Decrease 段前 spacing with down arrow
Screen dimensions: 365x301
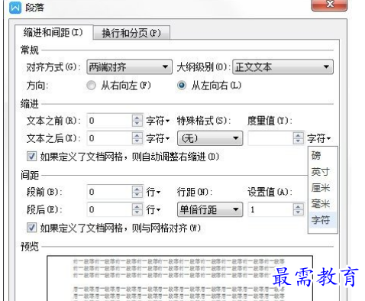point(137,195)
